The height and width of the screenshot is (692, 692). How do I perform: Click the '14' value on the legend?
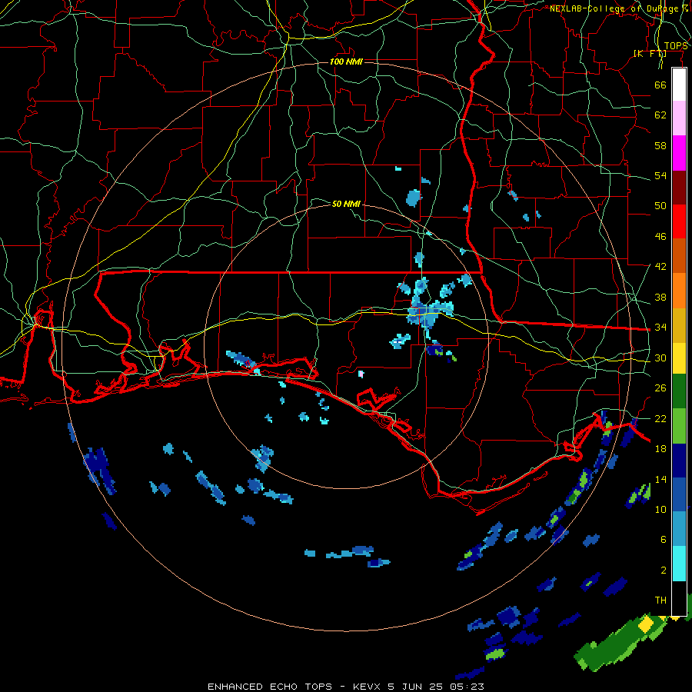[x=660, y=479]
